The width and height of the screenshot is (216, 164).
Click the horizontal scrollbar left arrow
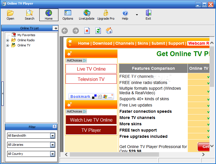(x=66, y=154)
